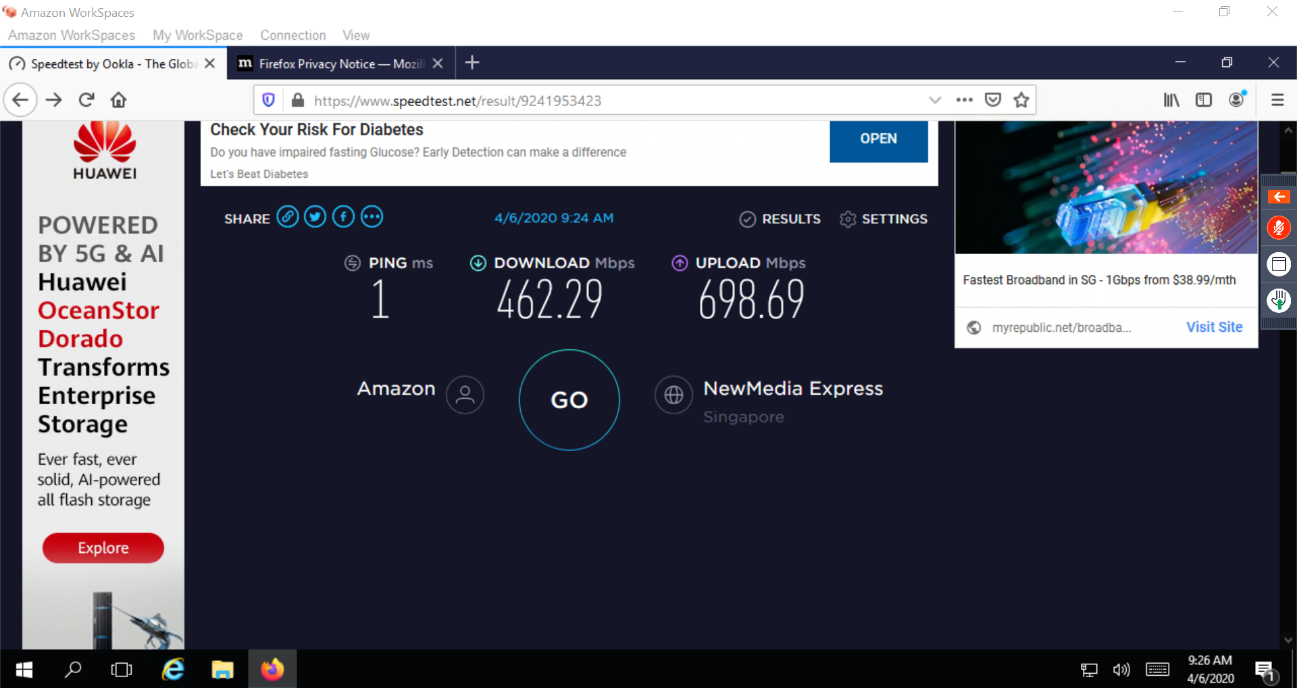
Task: Open the touch keyboard tray icon
Action: coord(1158,670)
